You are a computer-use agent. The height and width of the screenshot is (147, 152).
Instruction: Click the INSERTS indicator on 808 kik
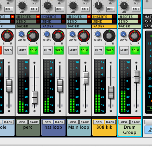pos(115,17)
